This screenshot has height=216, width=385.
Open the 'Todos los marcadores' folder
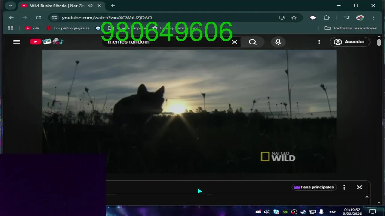[x=350, y=28]
